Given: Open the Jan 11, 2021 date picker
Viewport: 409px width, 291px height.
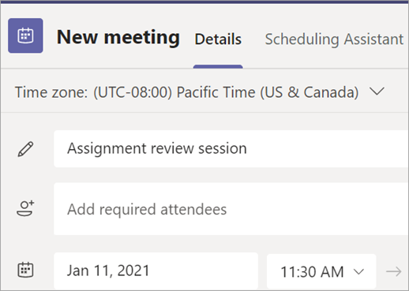Looking at the screenshot, I should point(156,270).
